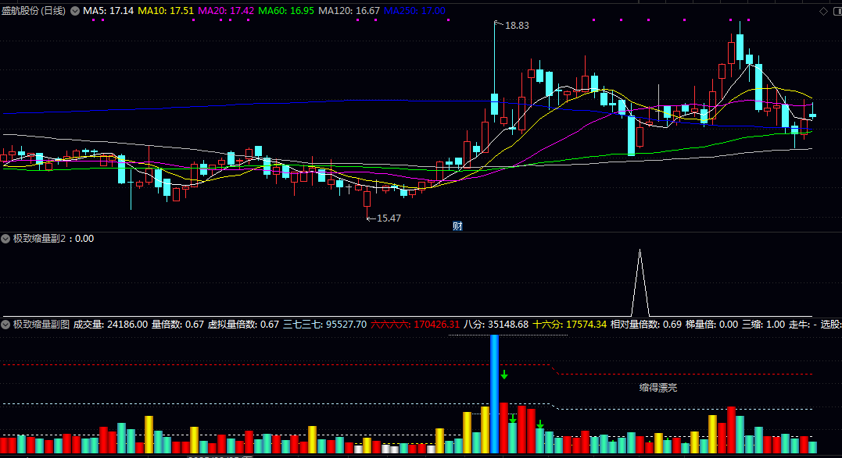Click the white spike peak in 极致缩量副2 panel
The width and height of the screenshot is (842, 458).
(640, 250)
